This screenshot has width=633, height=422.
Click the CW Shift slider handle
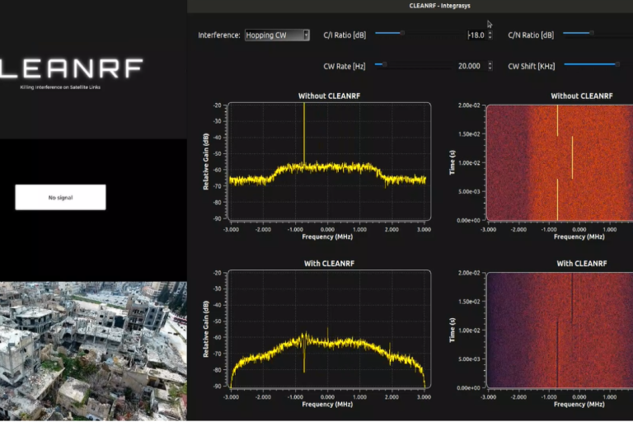(x=617, y=64)
